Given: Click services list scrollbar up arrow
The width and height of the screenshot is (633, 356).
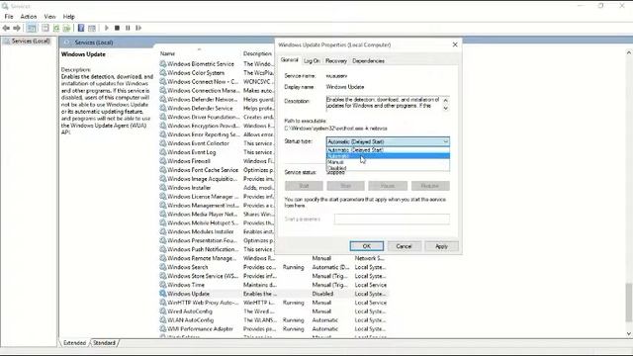Looking at the screenshot, I should pos(629,52).
